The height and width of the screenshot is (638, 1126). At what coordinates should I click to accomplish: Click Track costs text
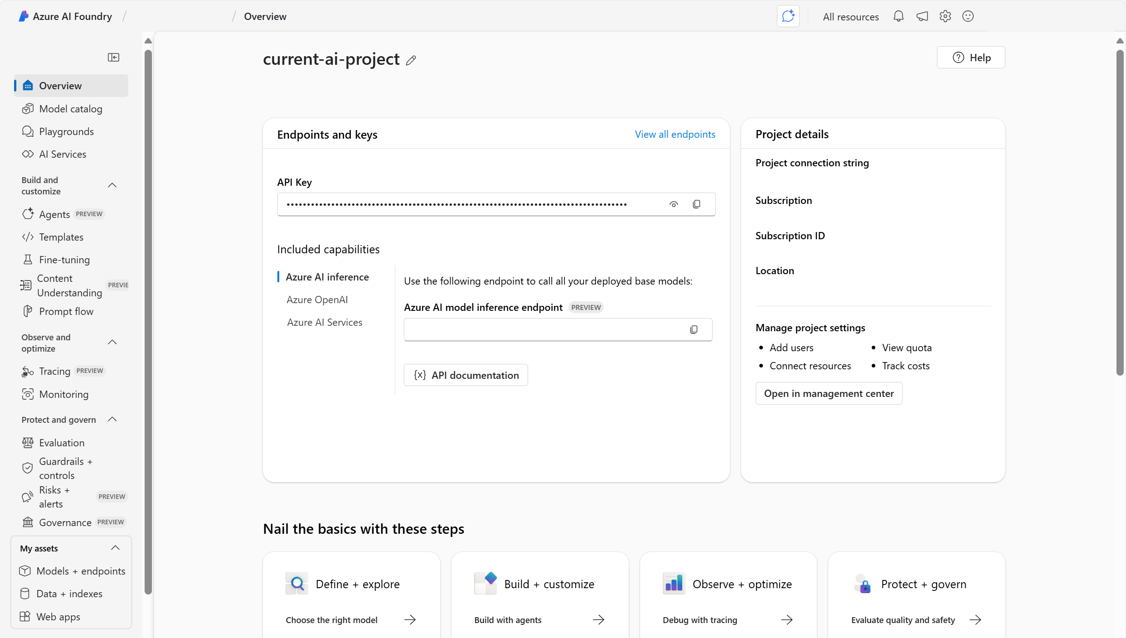pyautogui.click(x=906, y=366)
